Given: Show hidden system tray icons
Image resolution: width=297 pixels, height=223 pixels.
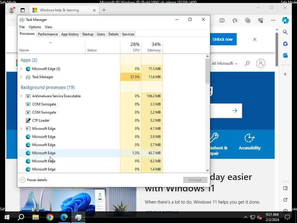Looking at the screenshot, I should 245,217.
